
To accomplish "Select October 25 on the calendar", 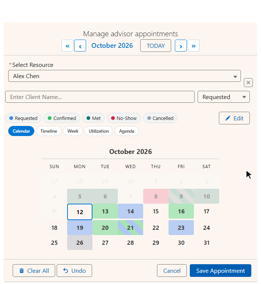I will pyautogui.click(x=54, y=243).
